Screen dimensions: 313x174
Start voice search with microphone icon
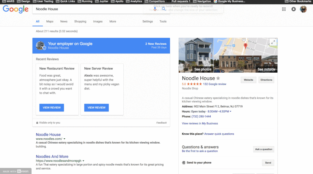[155, 9]
